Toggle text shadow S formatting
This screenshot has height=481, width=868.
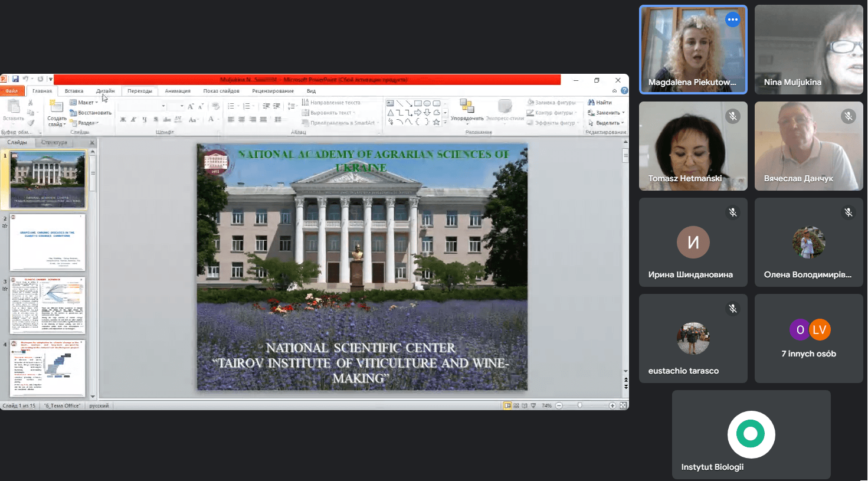pyautogui.click(x=156, y=119)
